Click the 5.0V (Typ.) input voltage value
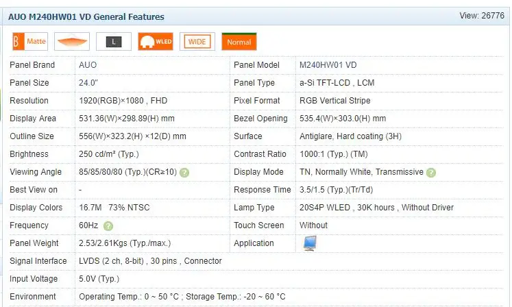 (99, 279)
